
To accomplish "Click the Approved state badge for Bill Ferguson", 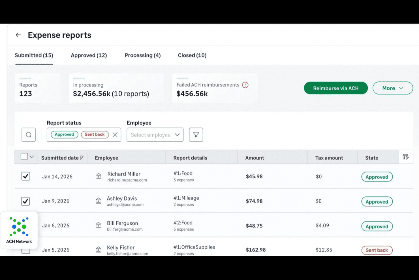I will (x=377, y=226).
